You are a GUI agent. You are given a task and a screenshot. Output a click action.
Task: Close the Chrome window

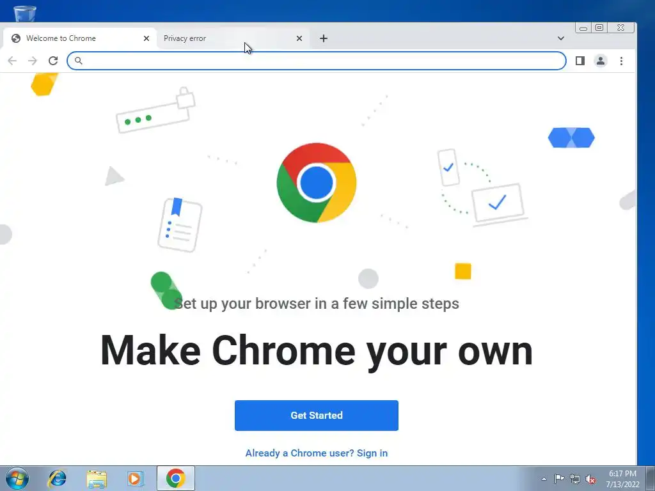[x=621, y=27]
